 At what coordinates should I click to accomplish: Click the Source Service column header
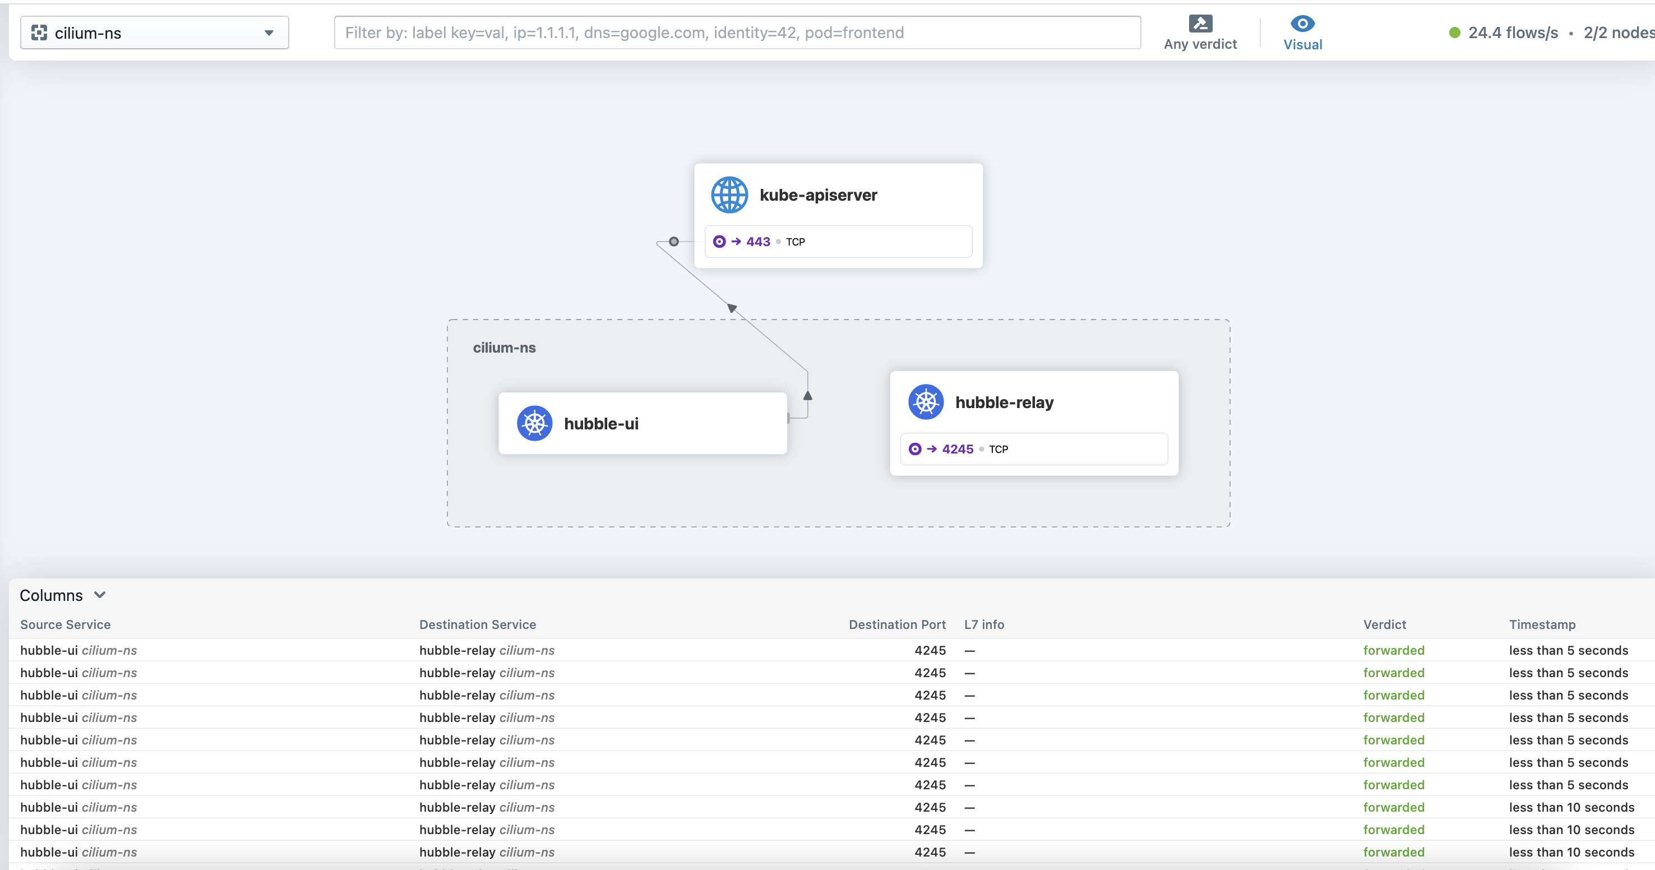65,624
